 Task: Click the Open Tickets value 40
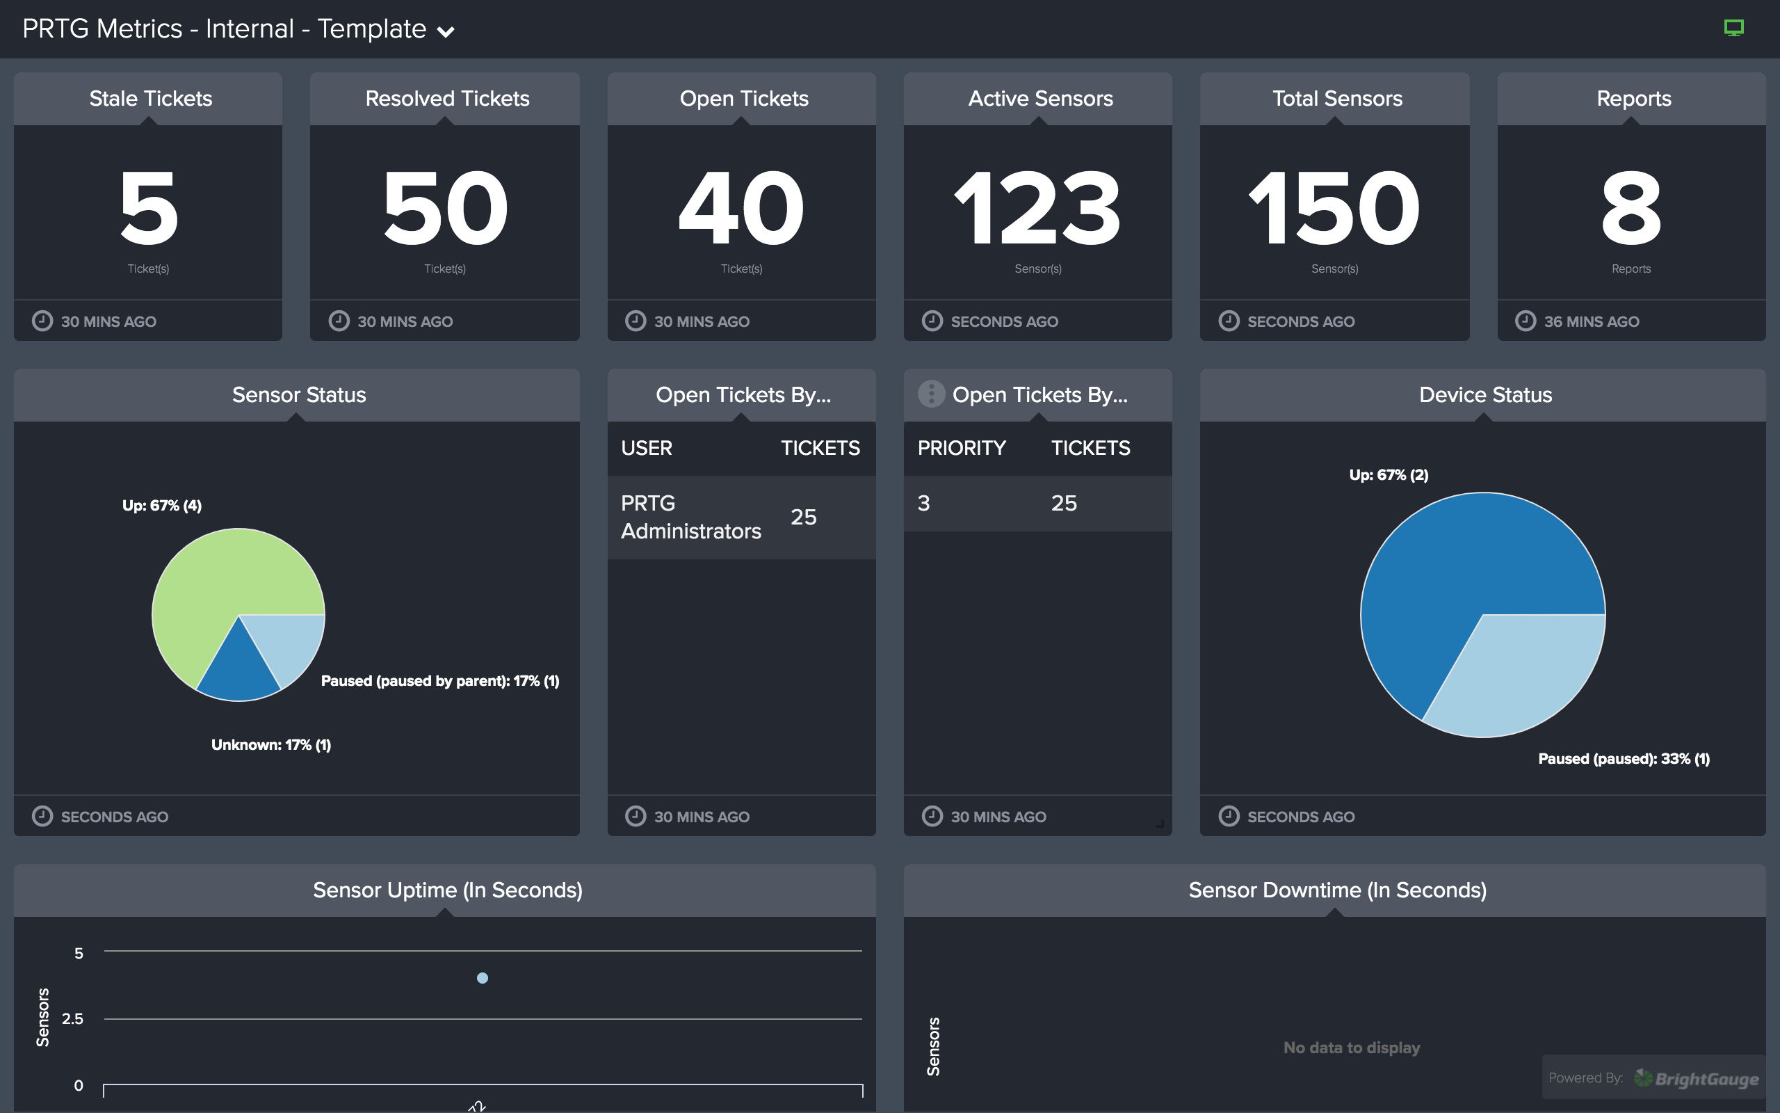pyautogui.click(x=741, y=208)
